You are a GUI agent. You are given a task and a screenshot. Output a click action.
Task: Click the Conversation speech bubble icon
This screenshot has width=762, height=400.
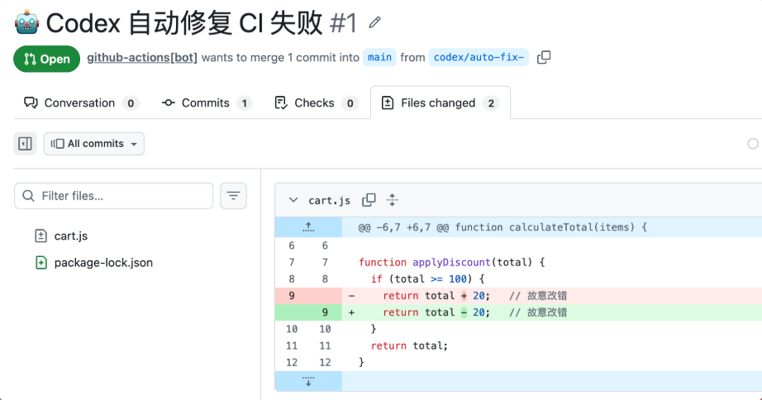click(31, 102)
